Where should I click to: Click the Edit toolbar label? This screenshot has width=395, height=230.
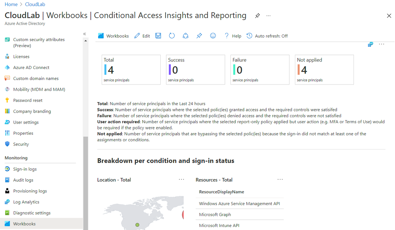(x=146, y=36)
